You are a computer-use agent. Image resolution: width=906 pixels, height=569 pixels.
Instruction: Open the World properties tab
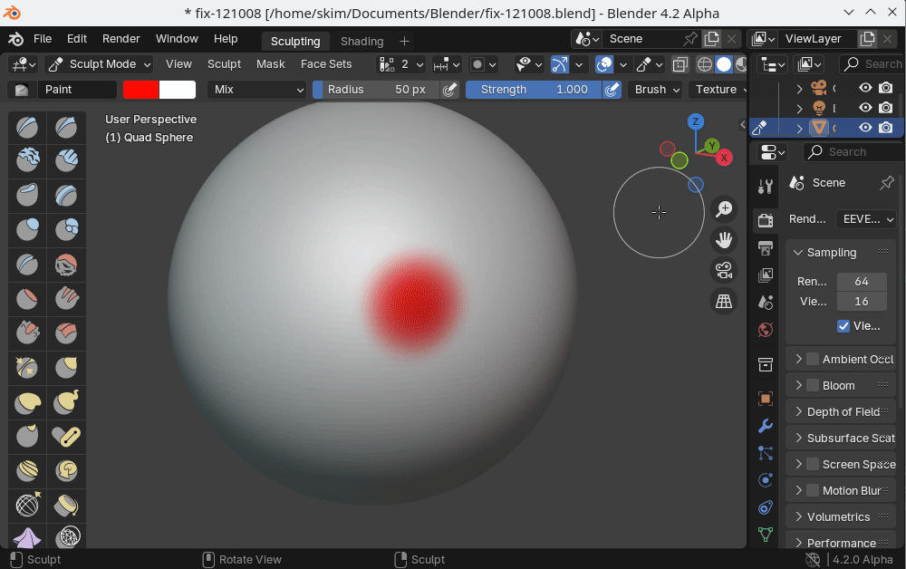coord(766,330)
